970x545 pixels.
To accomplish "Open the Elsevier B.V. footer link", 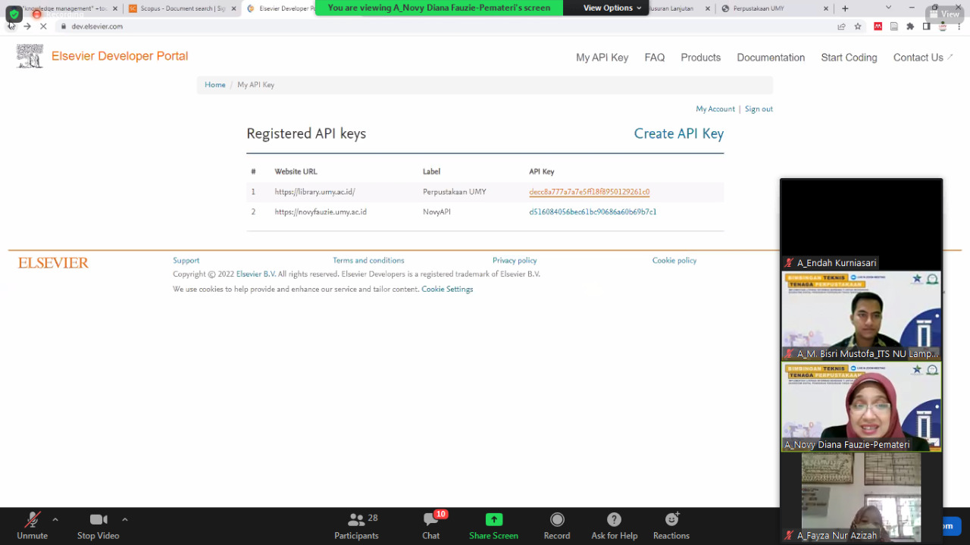I will pyautogui.click(x=256, y=274).
